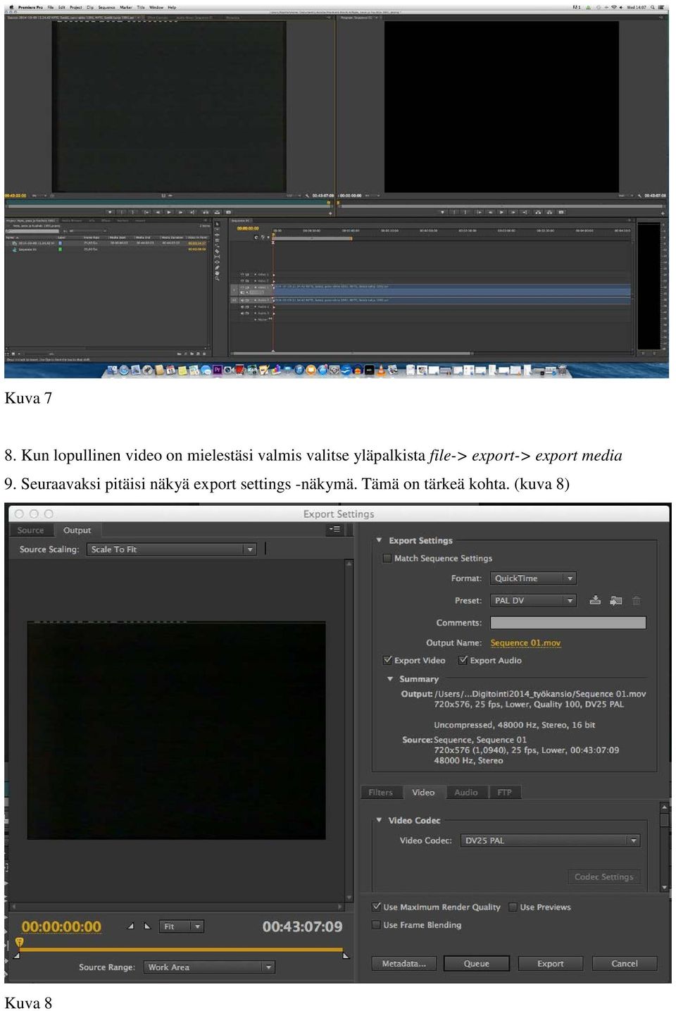Click the orange export preview time bar
The width and height of the screenshot is (676, 1011).
[181, 950]
